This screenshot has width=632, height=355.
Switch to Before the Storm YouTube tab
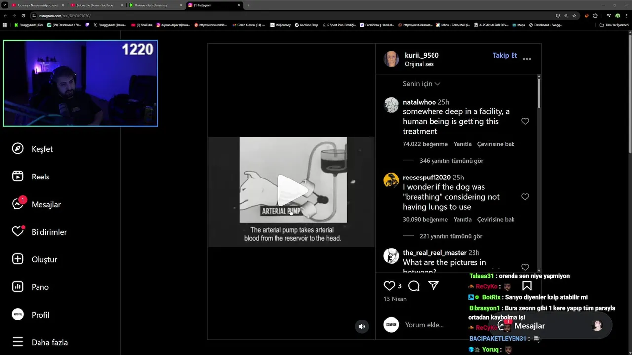(x=96, y=5)
